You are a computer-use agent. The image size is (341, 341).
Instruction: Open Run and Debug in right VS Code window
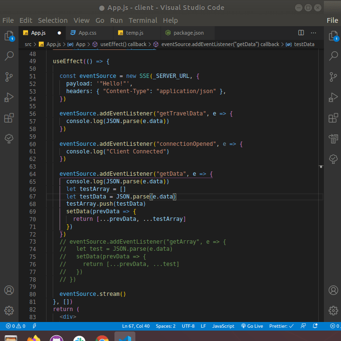333,97
